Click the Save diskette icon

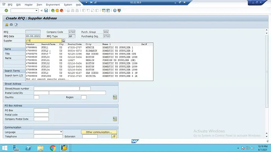pos(46,11)
